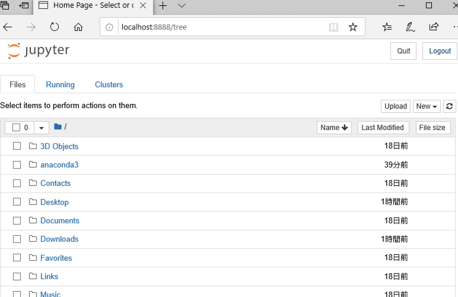
Task: Expand the New dropdown menu
Action: [427, 106]
